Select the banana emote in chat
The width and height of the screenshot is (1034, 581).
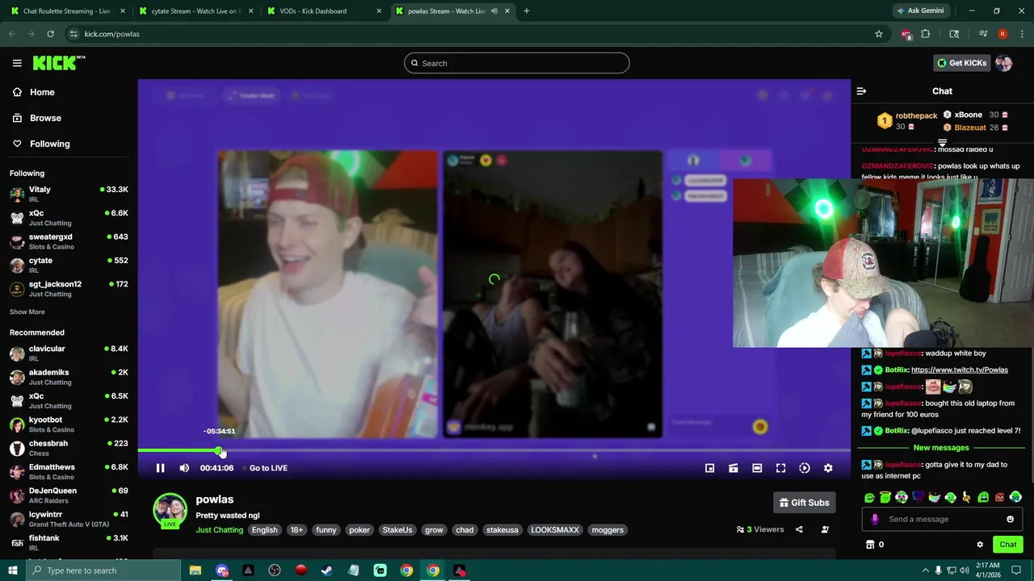coord(967,497)
